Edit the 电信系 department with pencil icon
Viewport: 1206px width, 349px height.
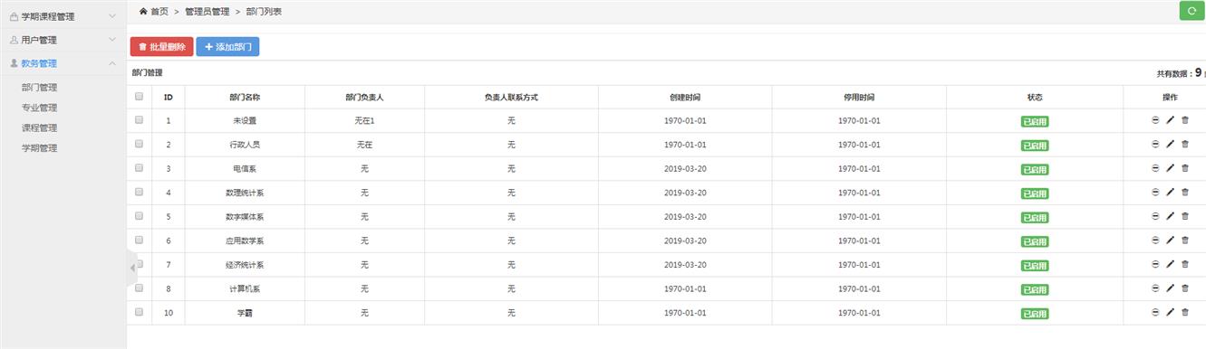coord(1170,168)
